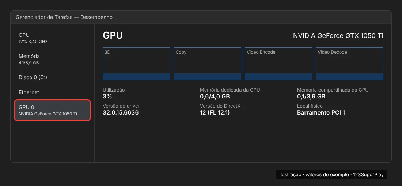Open the Ethernet performance entry
This screenshot has height=186, width=402.
(52, 92)
